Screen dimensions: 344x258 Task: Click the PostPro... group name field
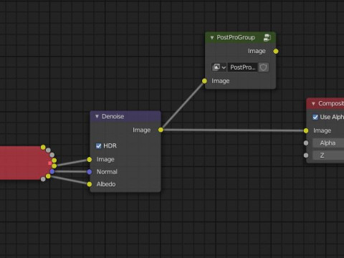click(x=242, y=67)
